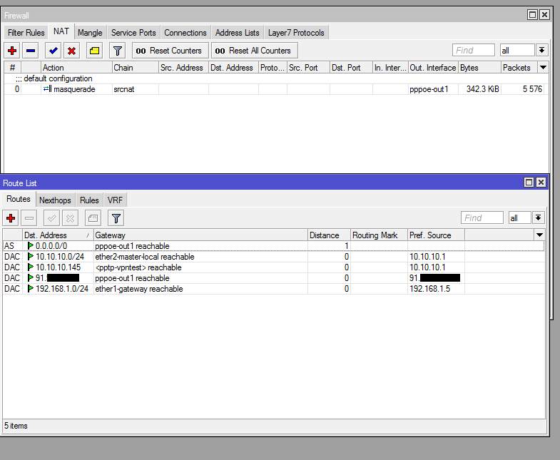Click the Find field in Firewall
The image size is (560, 460).
pyautogui.click(x=474, y=51)
